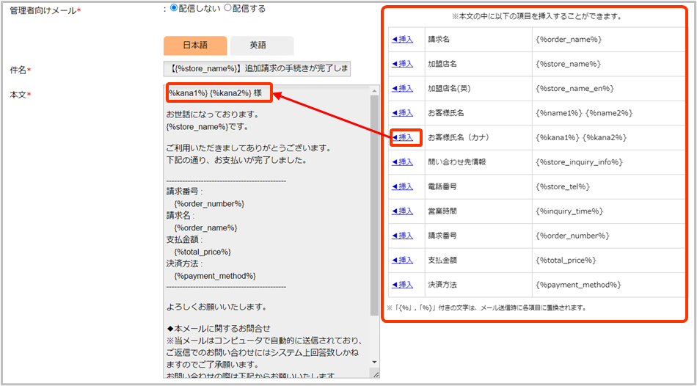
Task: Insert the 電話番号 placeholder
Action: [402, 186]
